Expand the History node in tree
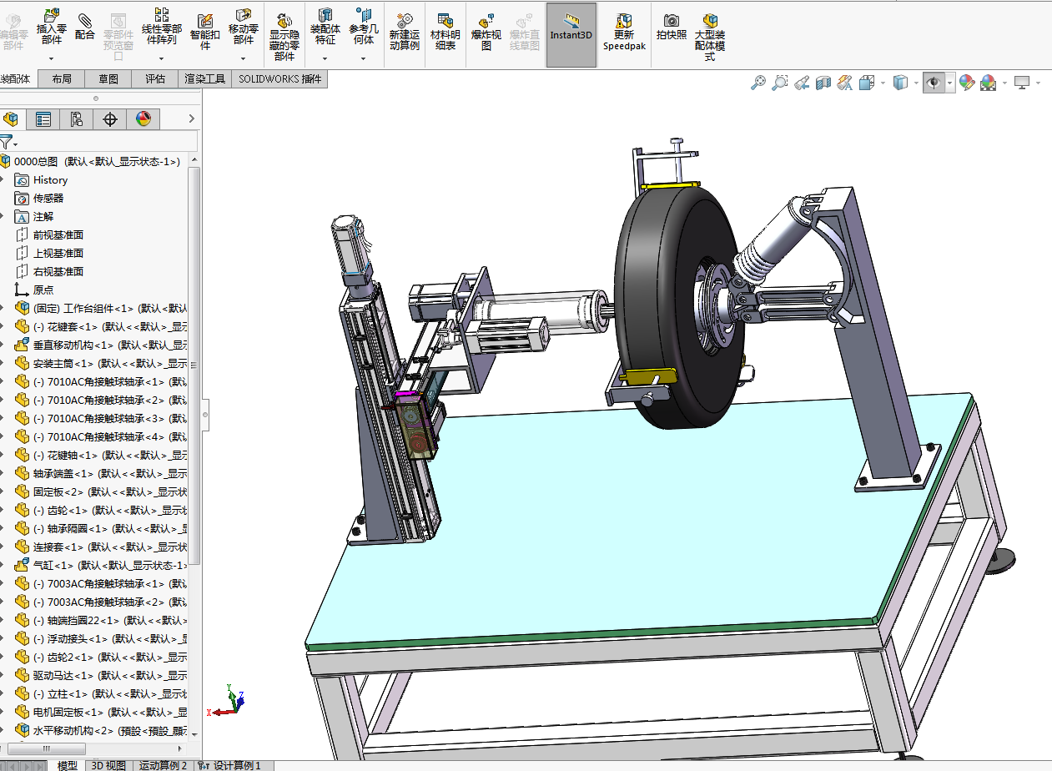 tap(4, 180)
